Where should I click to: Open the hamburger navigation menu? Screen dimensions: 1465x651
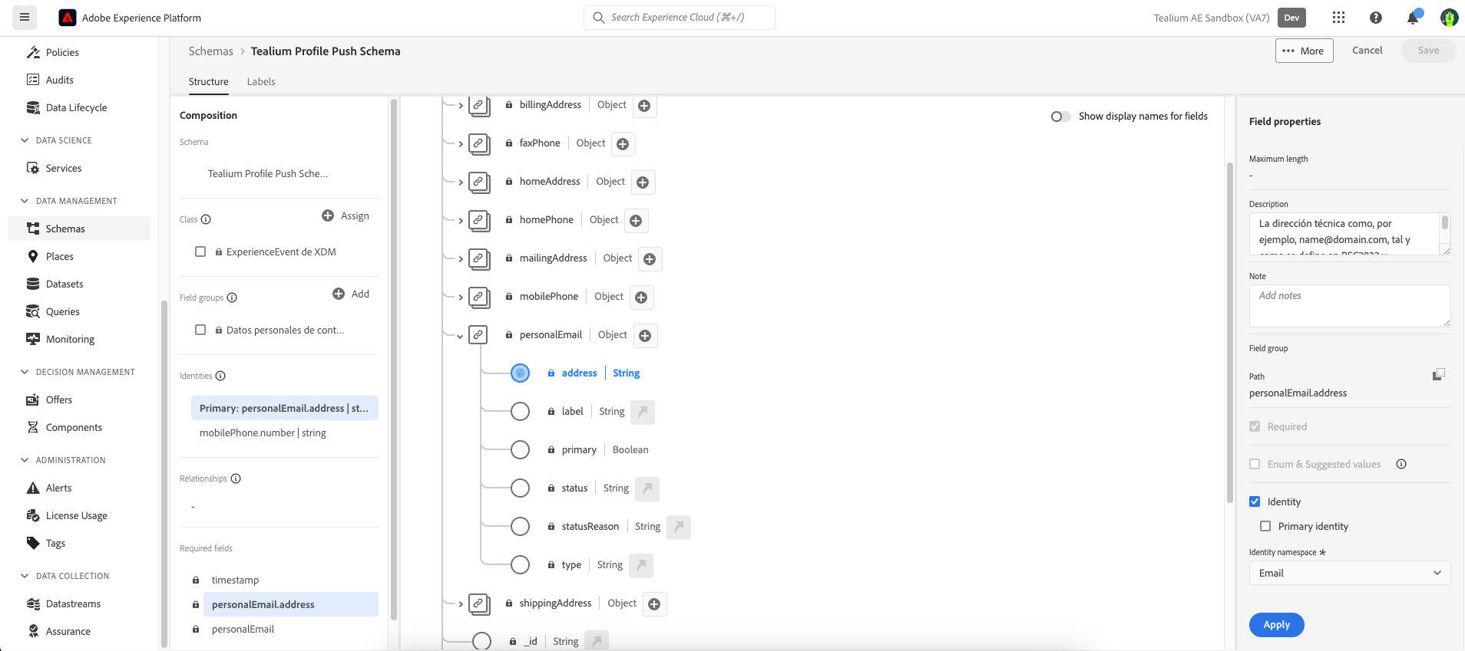coord(25,17)
